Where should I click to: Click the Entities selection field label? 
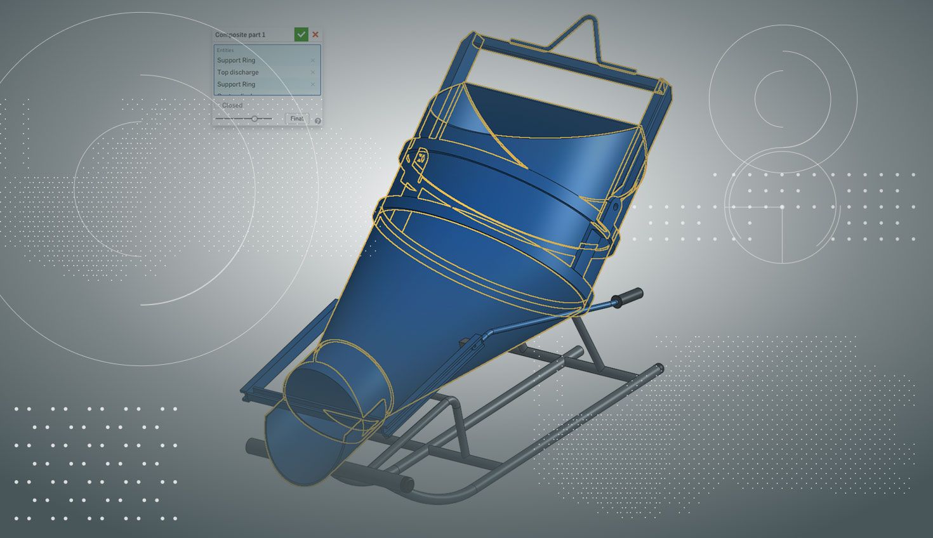[225, 50]
